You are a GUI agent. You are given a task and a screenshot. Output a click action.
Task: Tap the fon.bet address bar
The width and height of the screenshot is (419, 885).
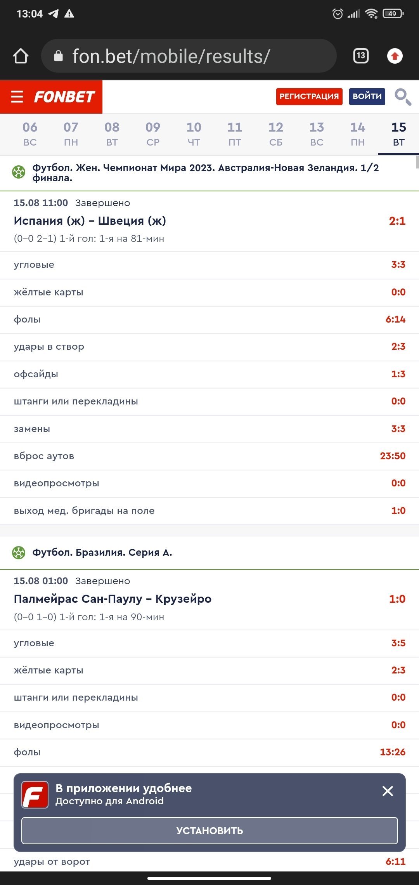[x=189, y=56]
